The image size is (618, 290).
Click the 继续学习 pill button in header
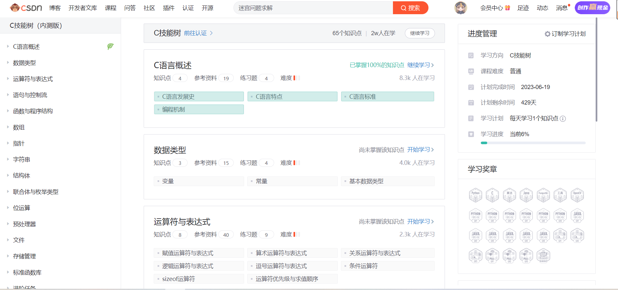point(420,33)
